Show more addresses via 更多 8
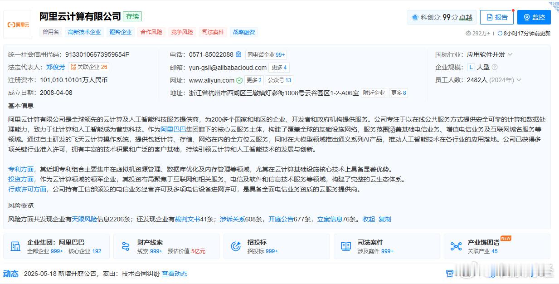 (x=399, y=93)
